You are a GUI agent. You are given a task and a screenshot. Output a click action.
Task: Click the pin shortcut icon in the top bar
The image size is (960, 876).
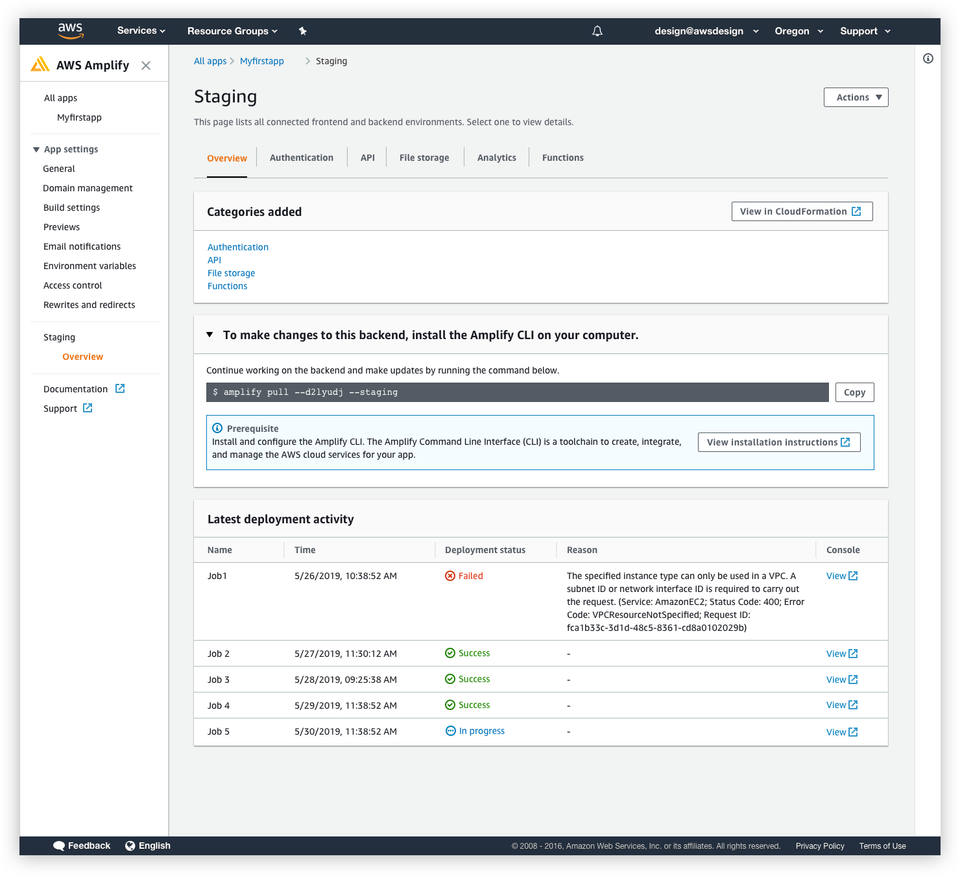[302, 31]
